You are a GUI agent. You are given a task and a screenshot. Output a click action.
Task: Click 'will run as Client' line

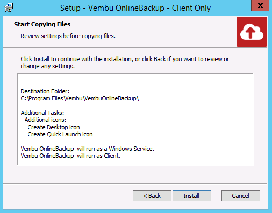point(70,156)
